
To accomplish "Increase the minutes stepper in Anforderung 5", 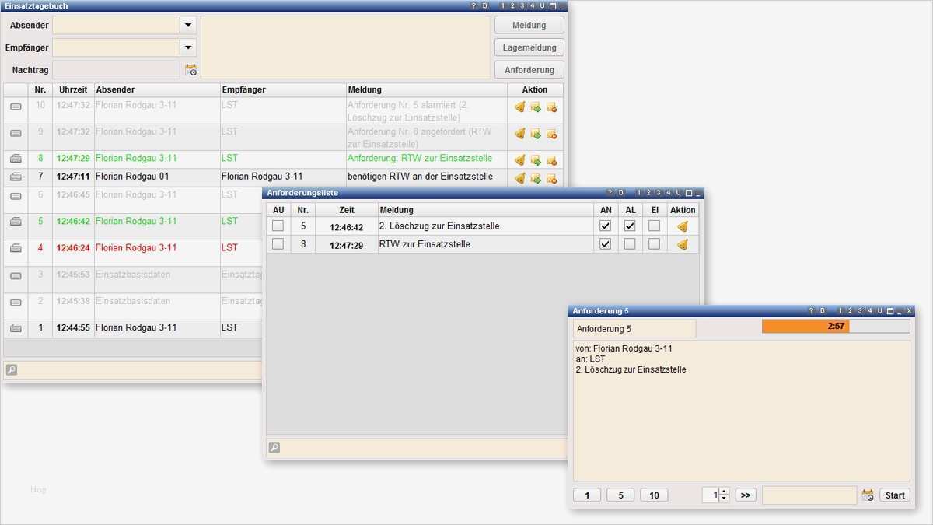I will tap(725, 492).
